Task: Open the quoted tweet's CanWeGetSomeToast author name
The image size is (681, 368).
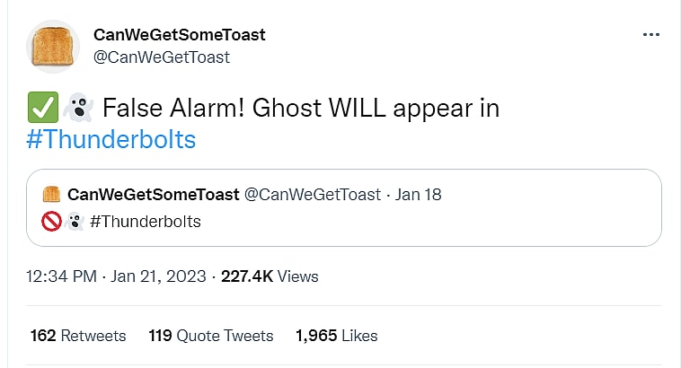Action: click(154, 195)
